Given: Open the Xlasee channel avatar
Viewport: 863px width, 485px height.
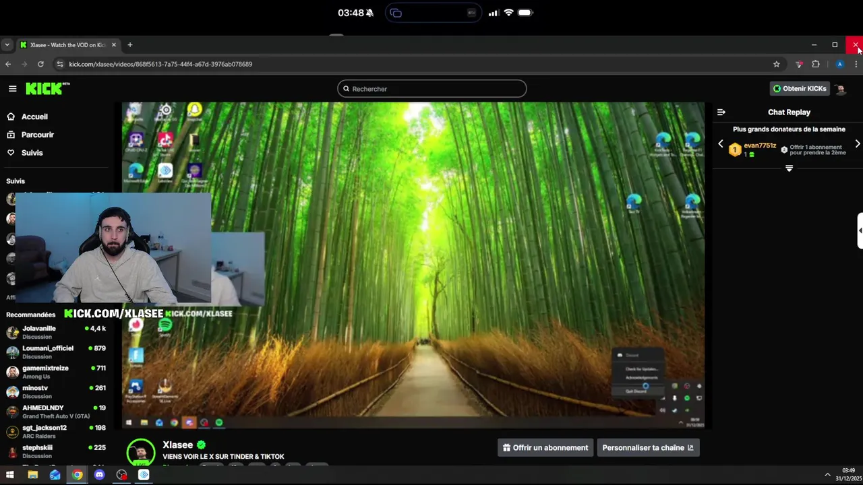Looking at the screenshot, I should pos(141,452).
